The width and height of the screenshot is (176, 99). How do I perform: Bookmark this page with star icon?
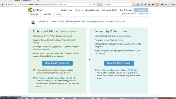(138, 5)
